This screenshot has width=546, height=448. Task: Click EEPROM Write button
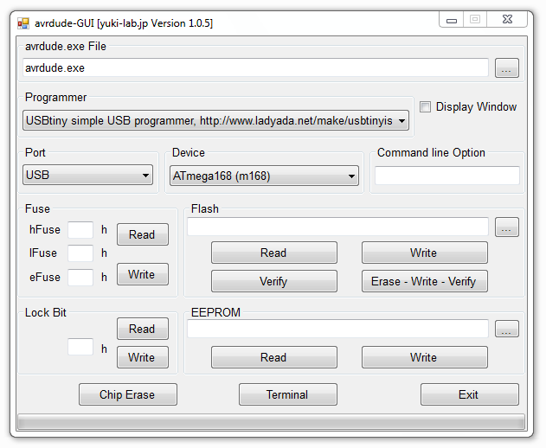point(425,357)
